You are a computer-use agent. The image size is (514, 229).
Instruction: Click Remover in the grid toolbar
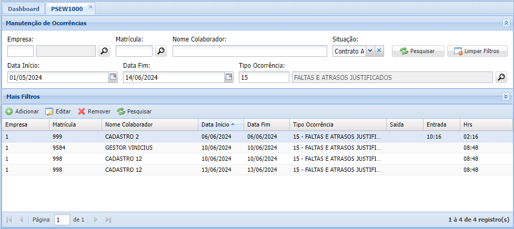(94, 111)
